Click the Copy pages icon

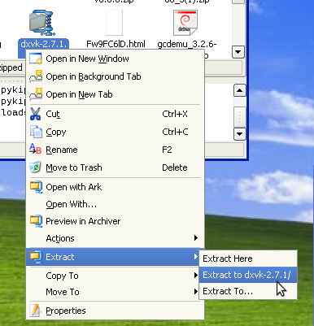(36, 132)
